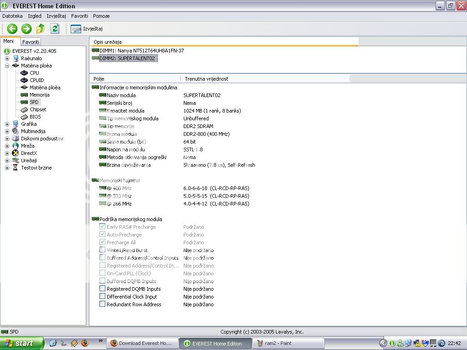Click the Windows start button

[21, 344]
